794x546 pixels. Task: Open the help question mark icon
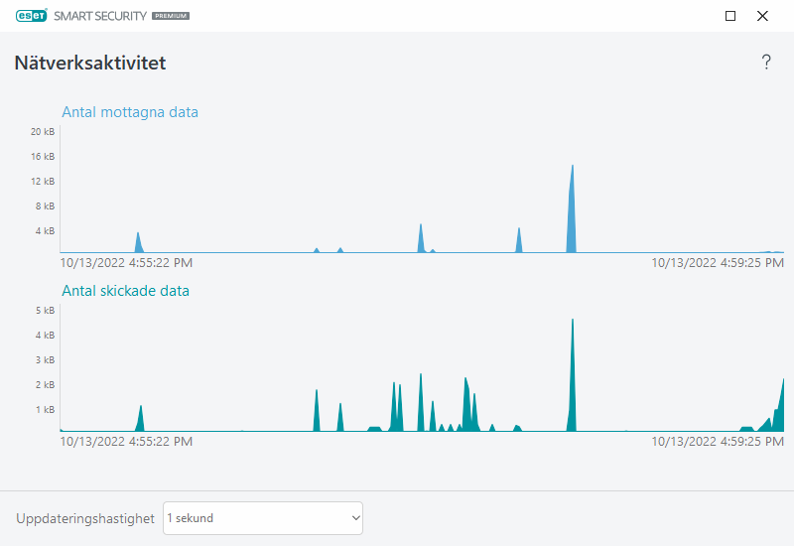(766, 63)
